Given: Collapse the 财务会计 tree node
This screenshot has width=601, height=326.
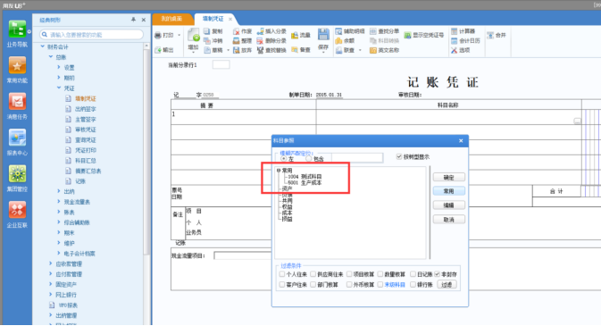Looking at the screenshot, I should 43,46.
